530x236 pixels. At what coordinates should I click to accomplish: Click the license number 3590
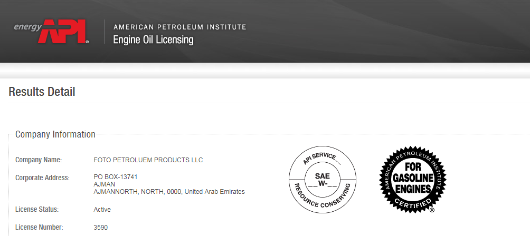[101, 228]
